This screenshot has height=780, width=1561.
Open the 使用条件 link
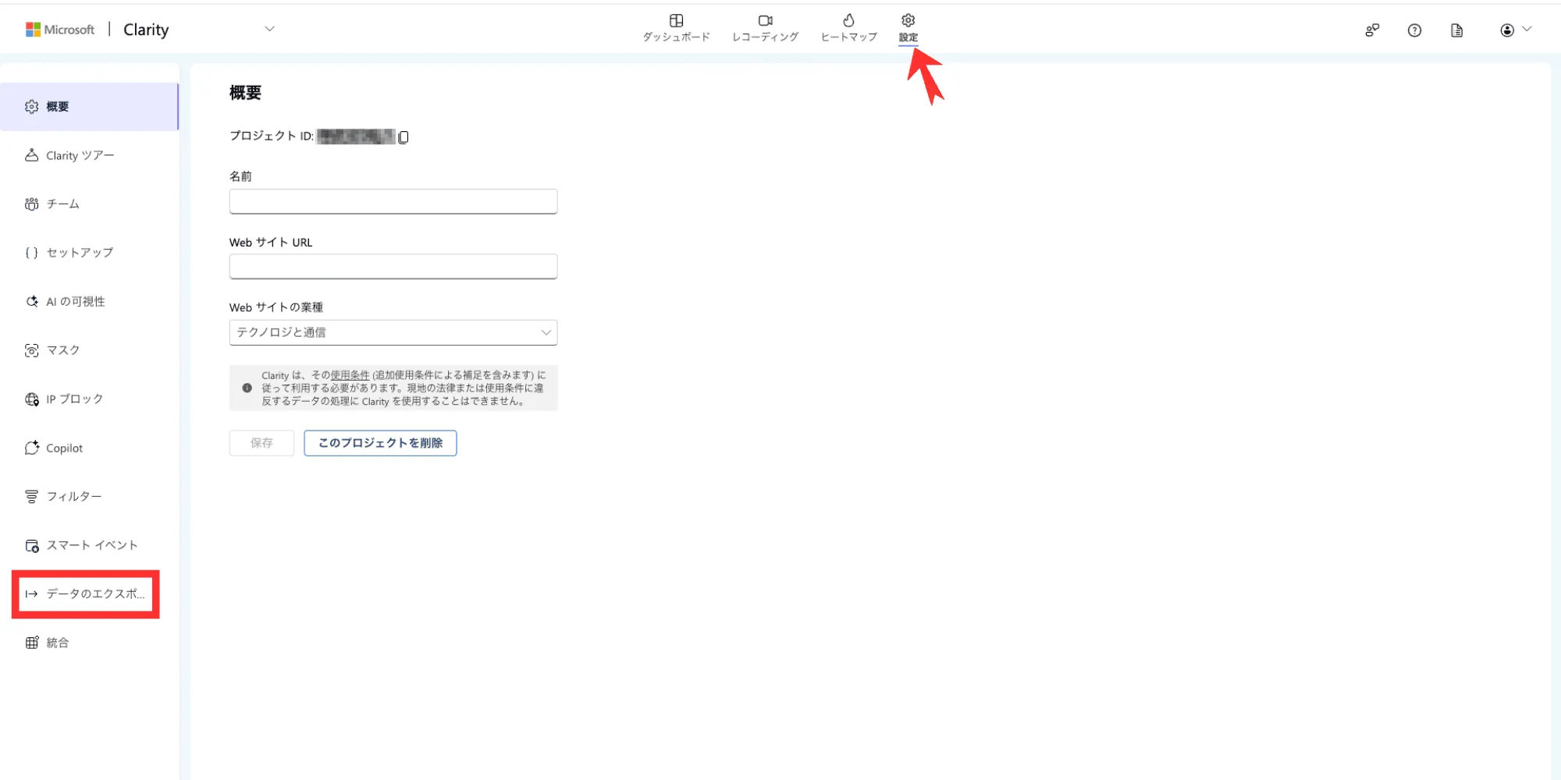pyautogui.click(x=350, y=375)
